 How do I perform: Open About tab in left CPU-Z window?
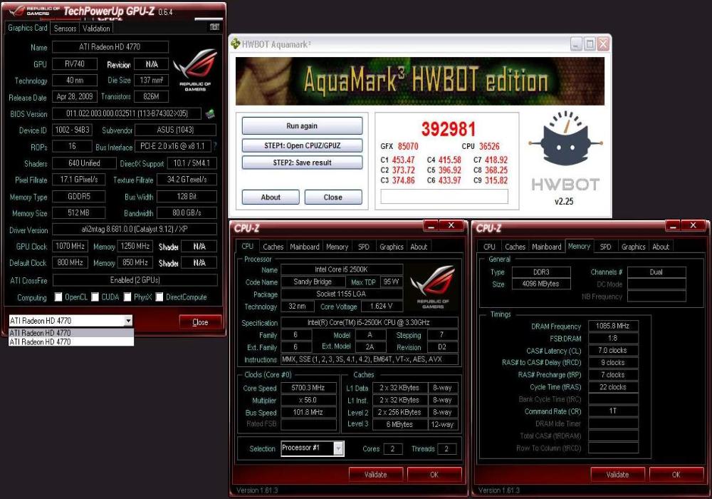tap(419, 247)
